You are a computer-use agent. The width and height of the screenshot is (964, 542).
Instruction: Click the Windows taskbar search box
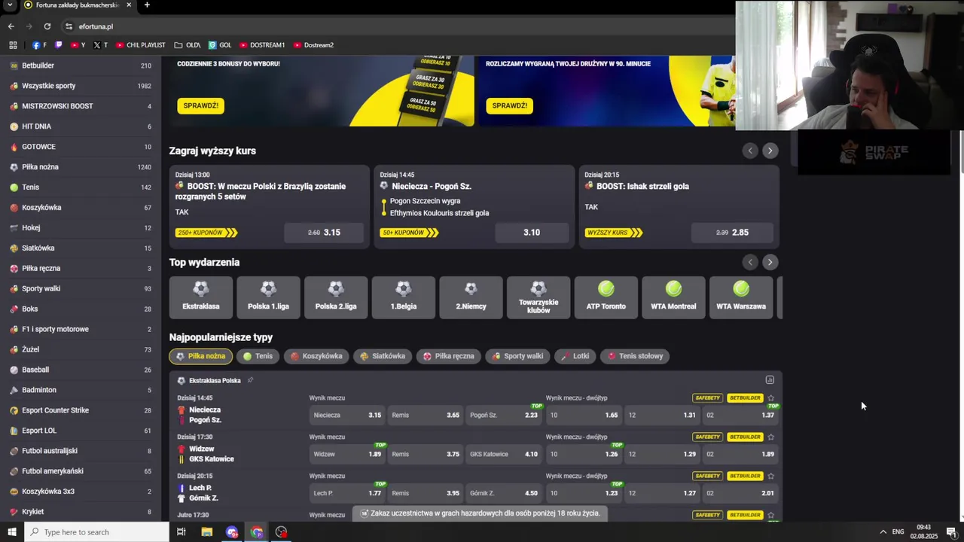(96, 532)
